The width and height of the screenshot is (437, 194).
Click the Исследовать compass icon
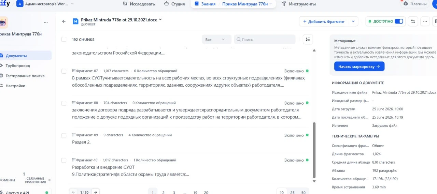click(125, 4)
